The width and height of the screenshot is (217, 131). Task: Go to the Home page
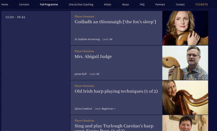pos(5,5)
